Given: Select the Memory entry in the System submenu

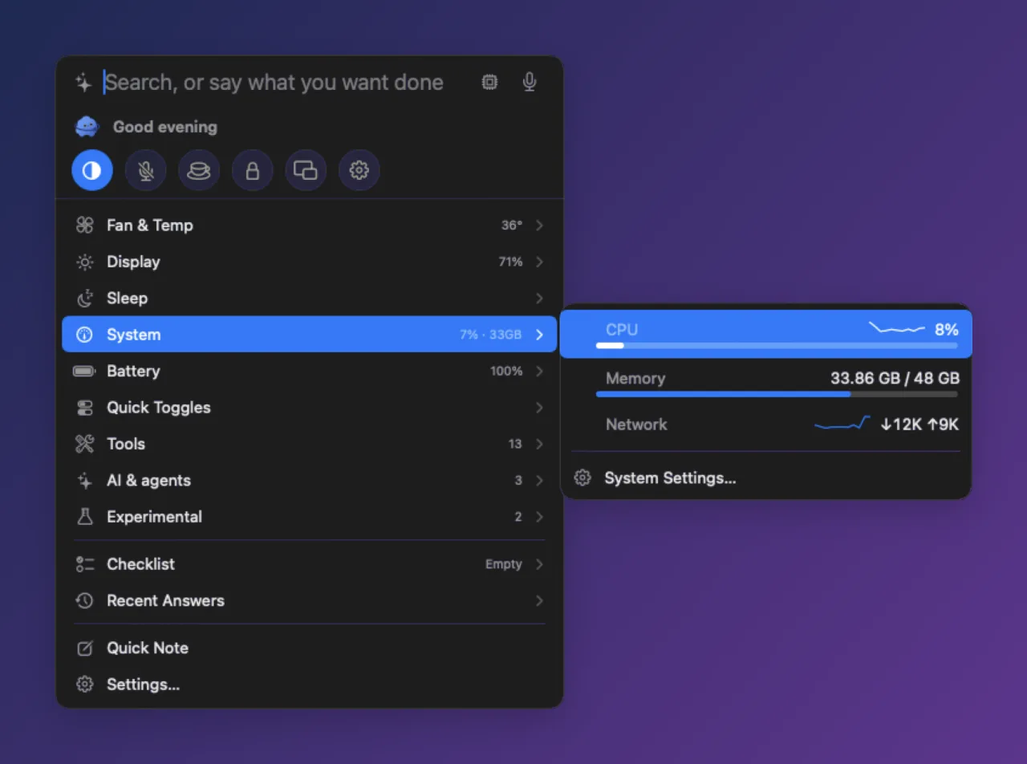Looking at the screenshot, I should tap(766, 384).
